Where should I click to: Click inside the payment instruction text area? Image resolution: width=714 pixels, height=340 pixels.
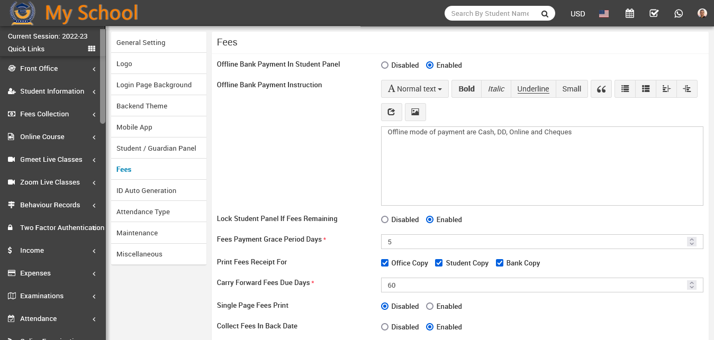click(541, 167)
